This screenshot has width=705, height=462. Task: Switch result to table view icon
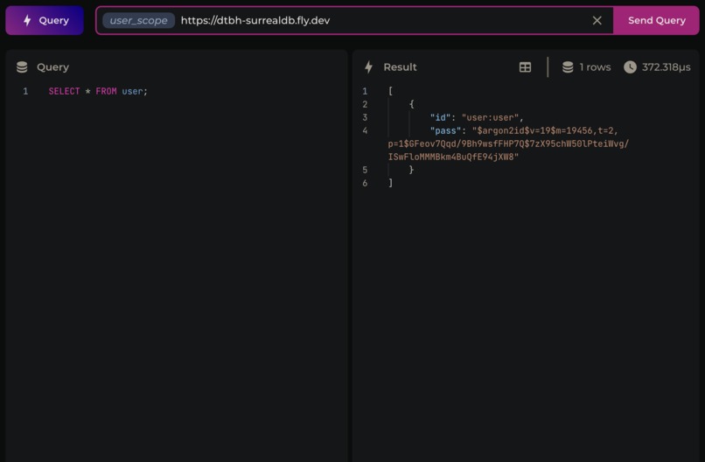pos(525,67)
